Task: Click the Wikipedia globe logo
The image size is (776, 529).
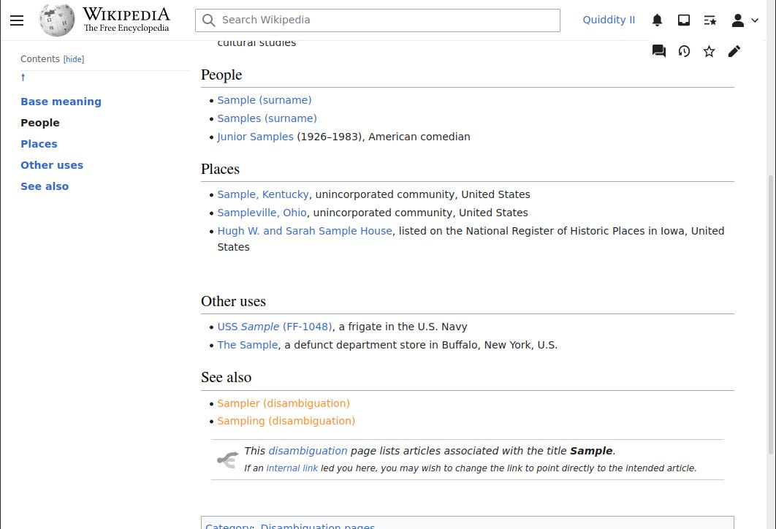Action: (x=57, y=20)
